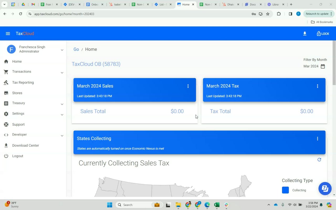336x210 pixels.
Task: Open the browser extensions puzzle icon
Action: coord(279,14)
